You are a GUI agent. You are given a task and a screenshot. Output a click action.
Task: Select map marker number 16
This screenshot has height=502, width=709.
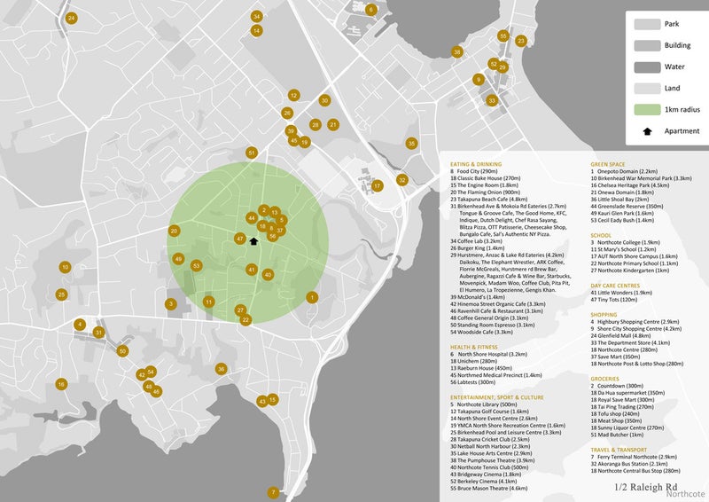pyautogui.click(x=61, y=384)
